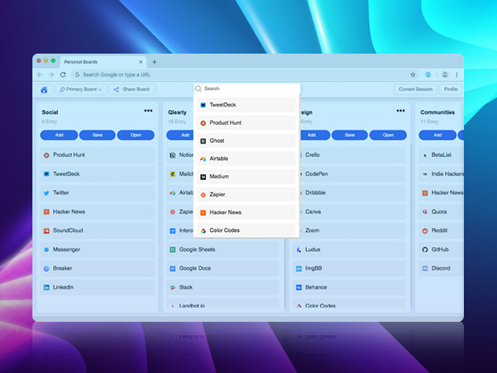The image size is (497, 373).
Task: Click the Behance icon
Action: 298,287
